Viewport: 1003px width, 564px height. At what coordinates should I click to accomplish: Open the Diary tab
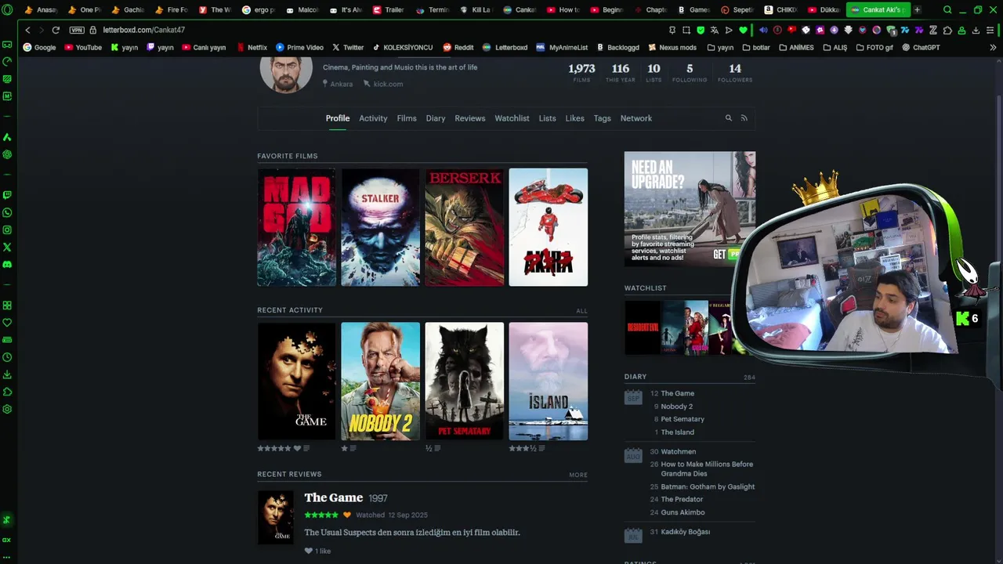click(436, 118)
